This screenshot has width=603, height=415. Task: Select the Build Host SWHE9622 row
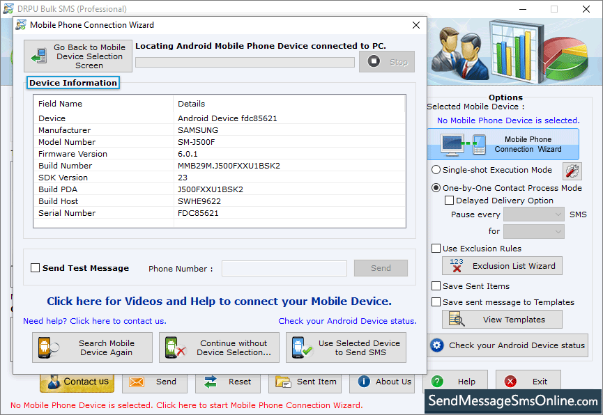[219, 201]
